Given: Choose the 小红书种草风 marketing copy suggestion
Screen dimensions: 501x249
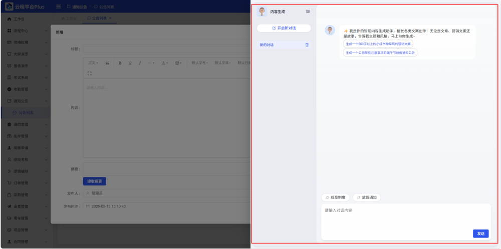Looking at the screenshot, I should click(x=378, y=44).
